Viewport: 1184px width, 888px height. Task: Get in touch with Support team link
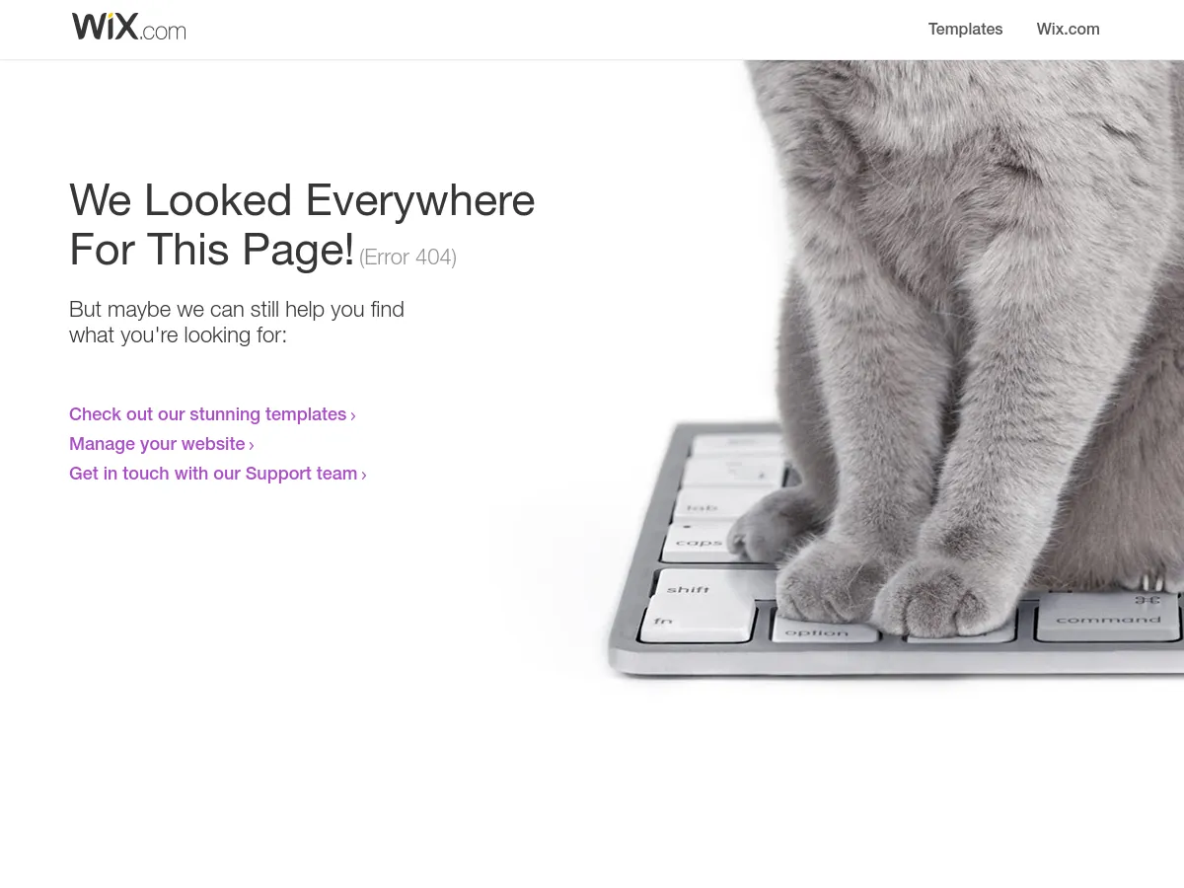coord(213,474)
